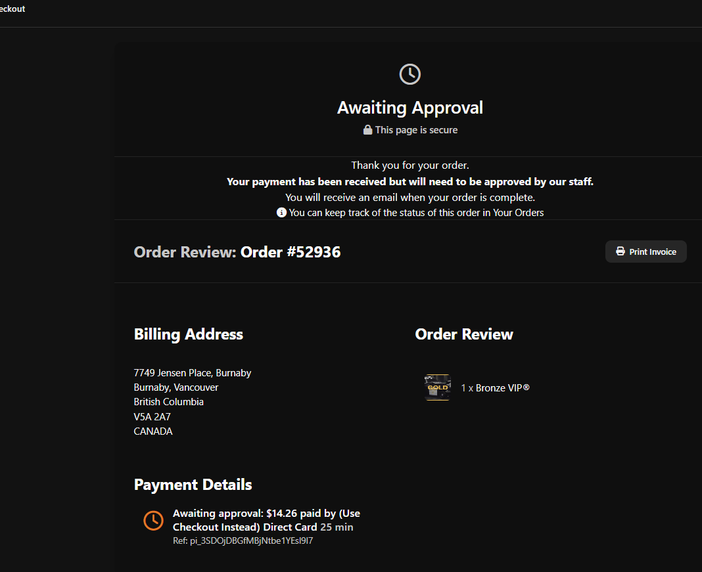The width and height of the screenshot is (702, 572).
Task: Click the orange clock icon under Payment Details
Action: 153,520
